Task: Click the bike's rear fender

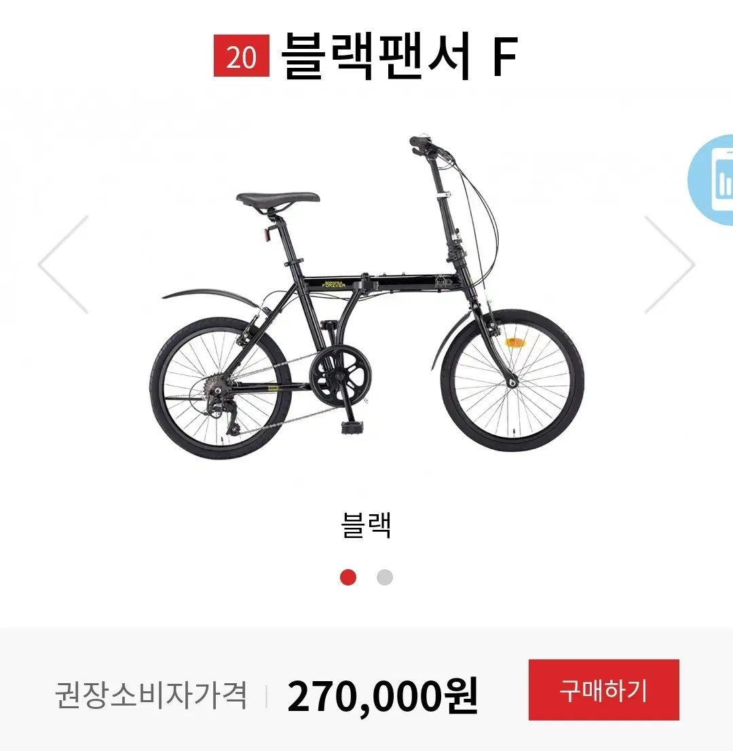Action: (211, 296)
